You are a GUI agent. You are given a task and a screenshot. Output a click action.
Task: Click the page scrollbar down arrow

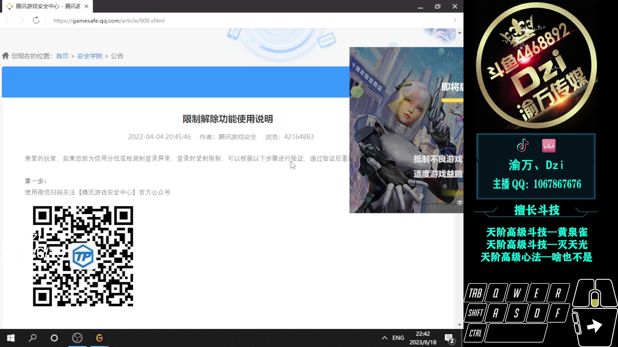point(460,325)
